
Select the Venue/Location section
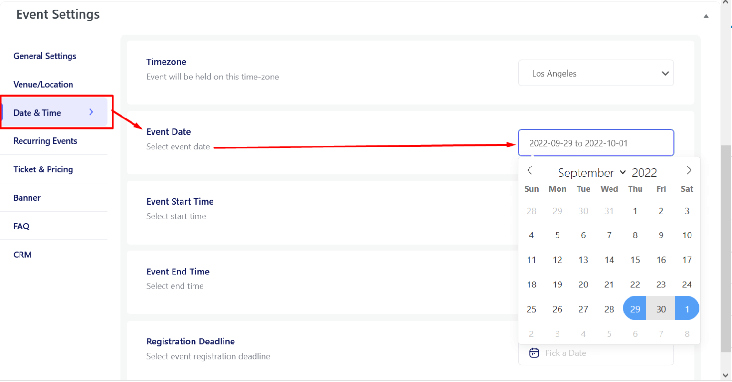(43, 84)
